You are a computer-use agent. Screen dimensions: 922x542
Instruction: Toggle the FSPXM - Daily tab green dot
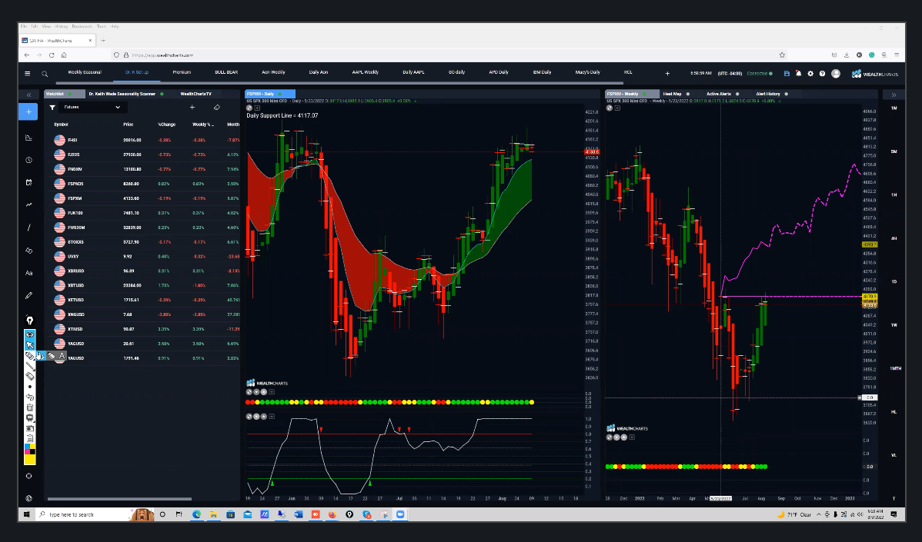tap(280, 94)
